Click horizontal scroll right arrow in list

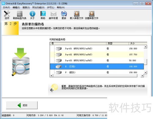(142, 76)
